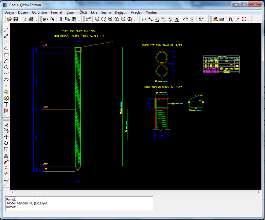The image size is (265, 220).
Task: Select the center mark tool
Action: coord(192,19)
